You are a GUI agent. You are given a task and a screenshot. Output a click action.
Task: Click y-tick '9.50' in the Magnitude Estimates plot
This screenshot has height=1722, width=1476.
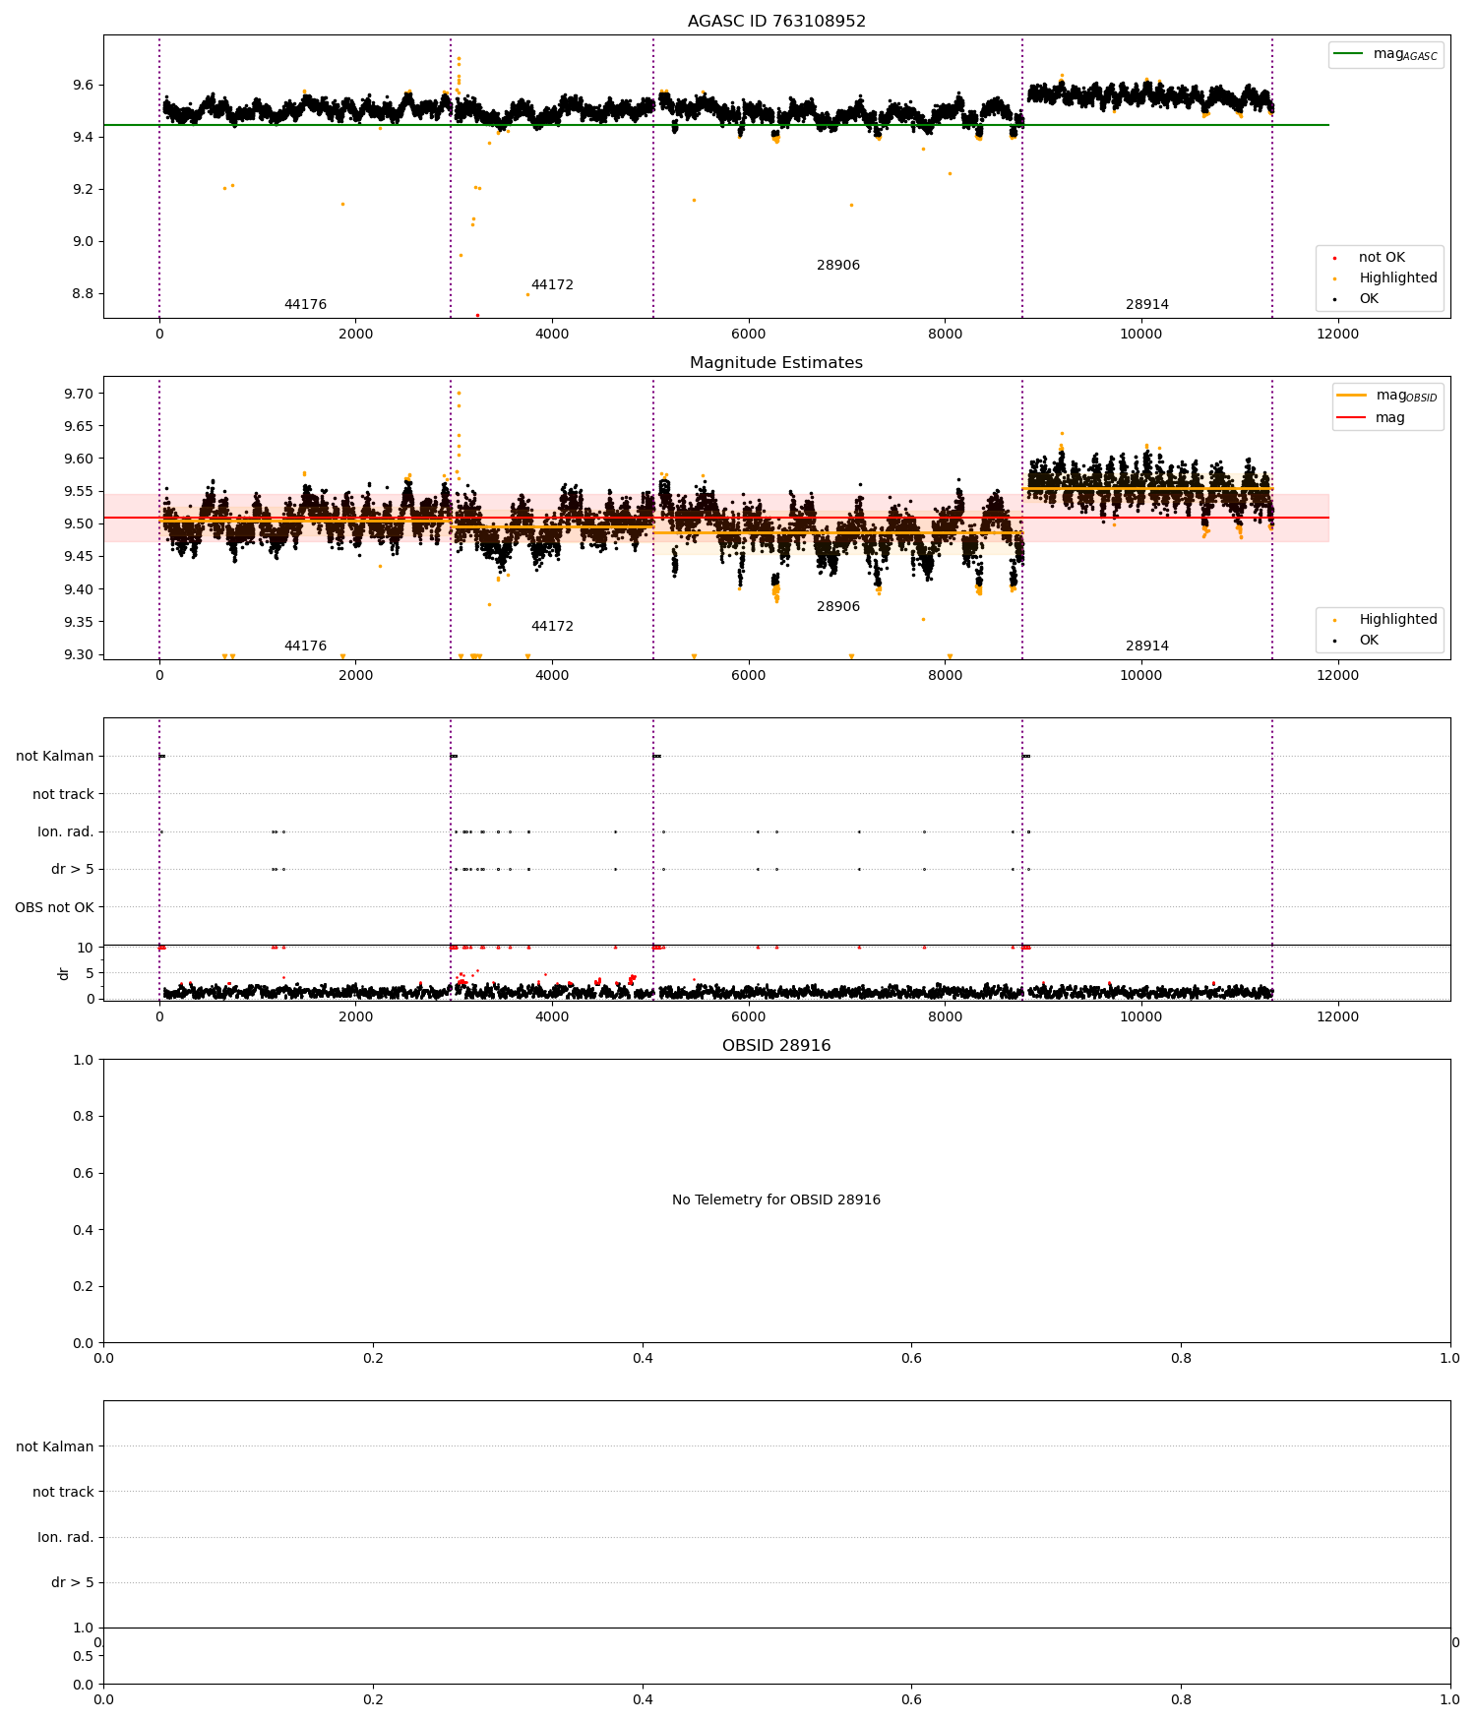pos(79,524)
